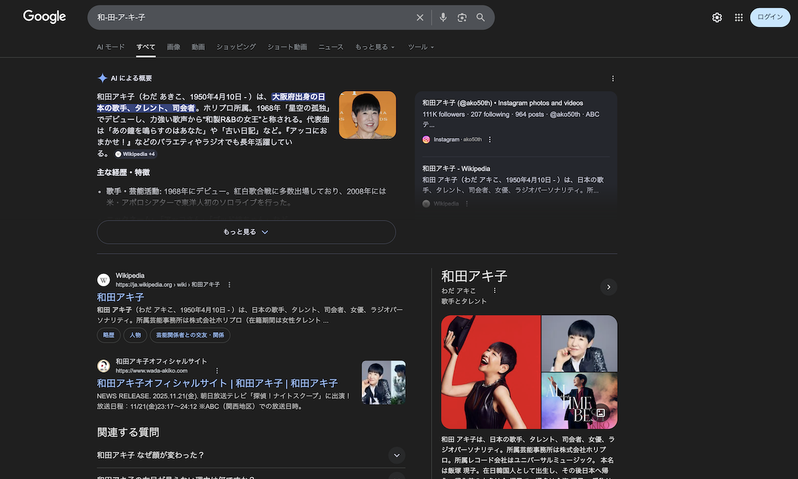The image size is (798, 479).
Task: Click the round arrow beside knowledge panel title
Action: [x=608, y=287]
